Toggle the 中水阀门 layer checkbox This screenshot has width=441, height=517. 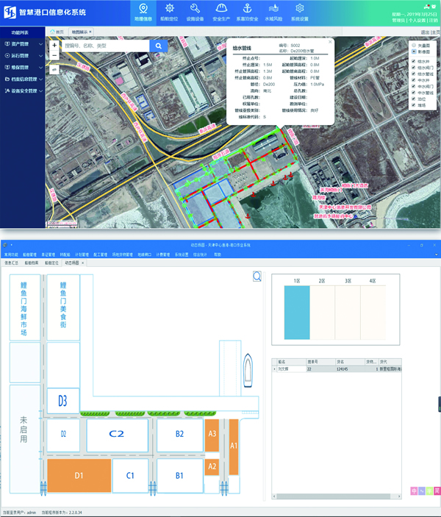[x=414, y=86]
